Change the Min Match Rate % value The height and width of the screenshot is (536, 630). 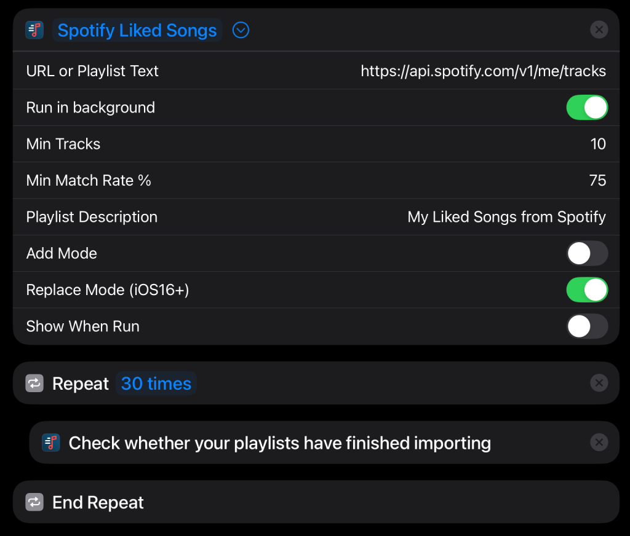pos(597,180)
